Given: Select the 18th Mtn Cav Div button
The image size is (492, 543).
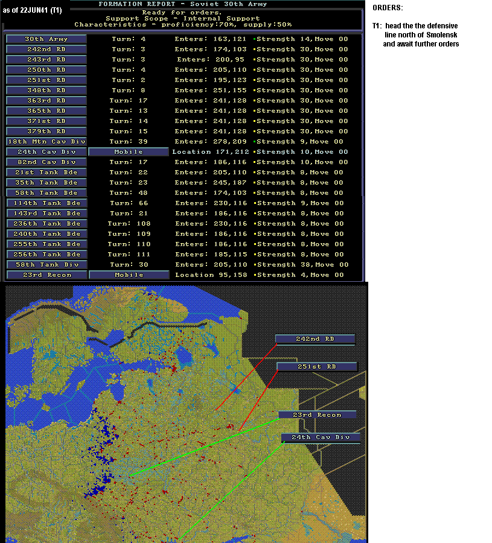Looking at the screenshot, I should (x=46, y=142).
